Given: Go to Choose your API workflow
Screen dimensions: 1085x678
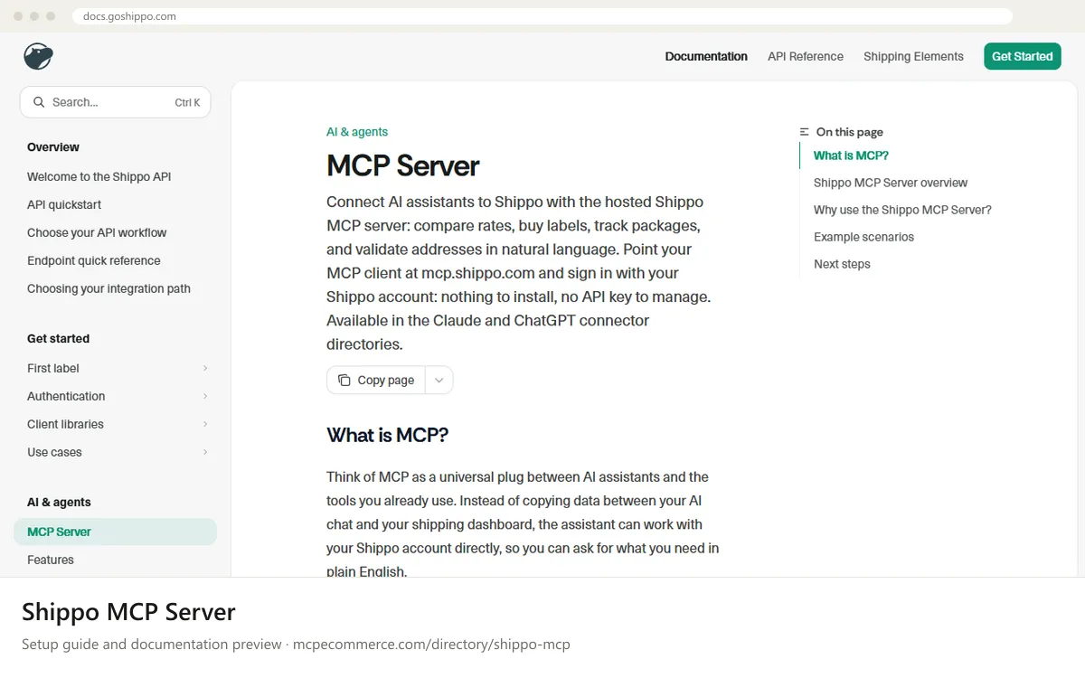Looking at the screenshot, I should pos(97,232).
